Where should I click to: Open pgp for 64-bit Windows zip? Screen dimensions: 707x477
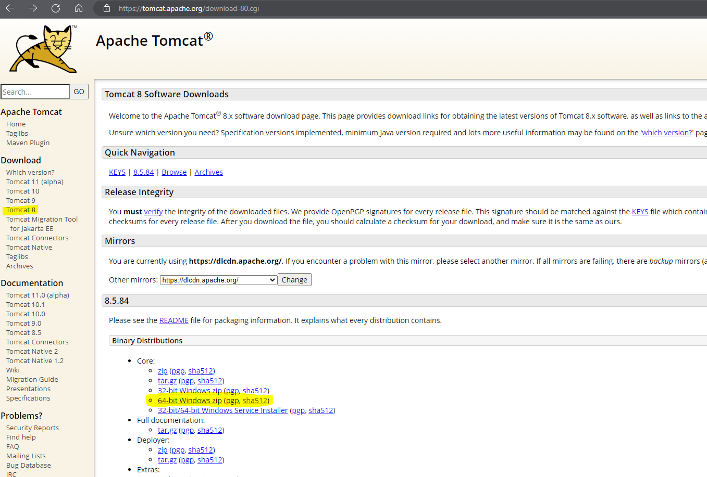(232, 401)
